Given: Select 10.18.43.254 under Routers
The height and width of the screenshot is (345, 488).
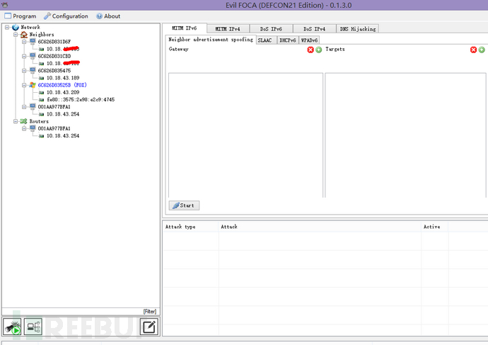Looking at the screenshot, I should tap(63, 136).
